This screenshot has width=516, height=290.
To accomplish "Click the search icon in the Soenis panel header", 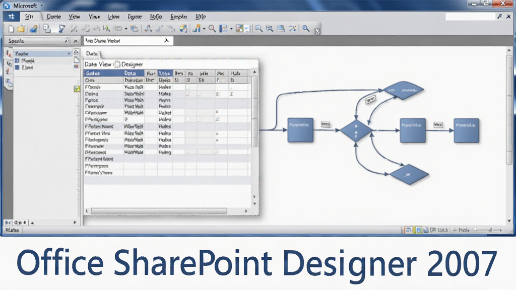I will [x=67, y=41].
